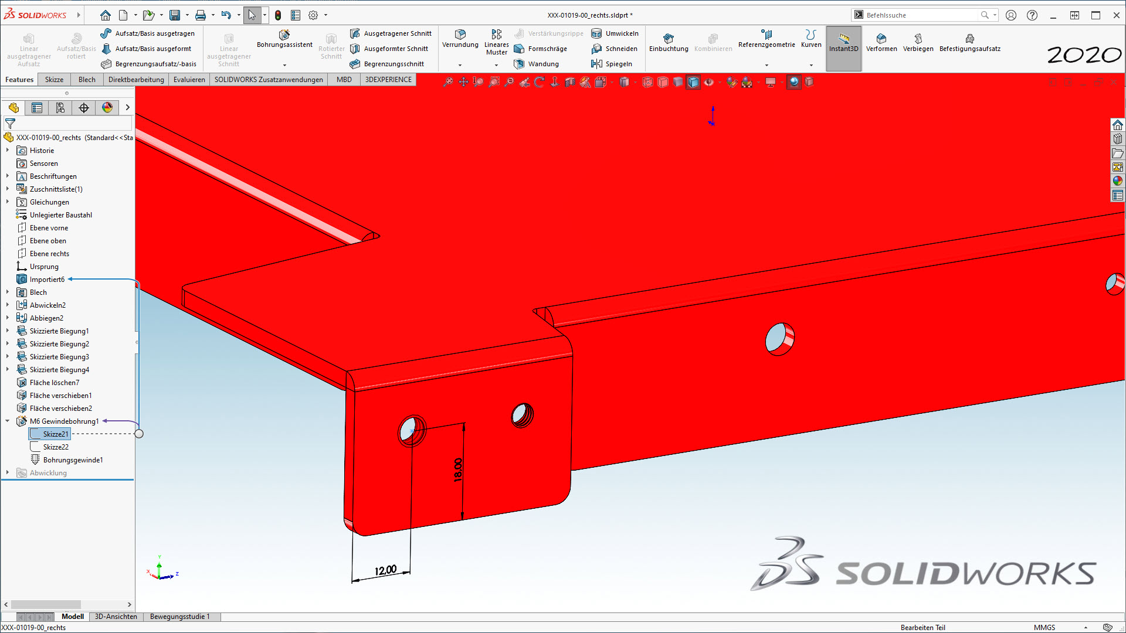Switch to the 3D-Ansichten bottom tab
The width and height of the screenshot is (1126, 633).
coord(116,617)
